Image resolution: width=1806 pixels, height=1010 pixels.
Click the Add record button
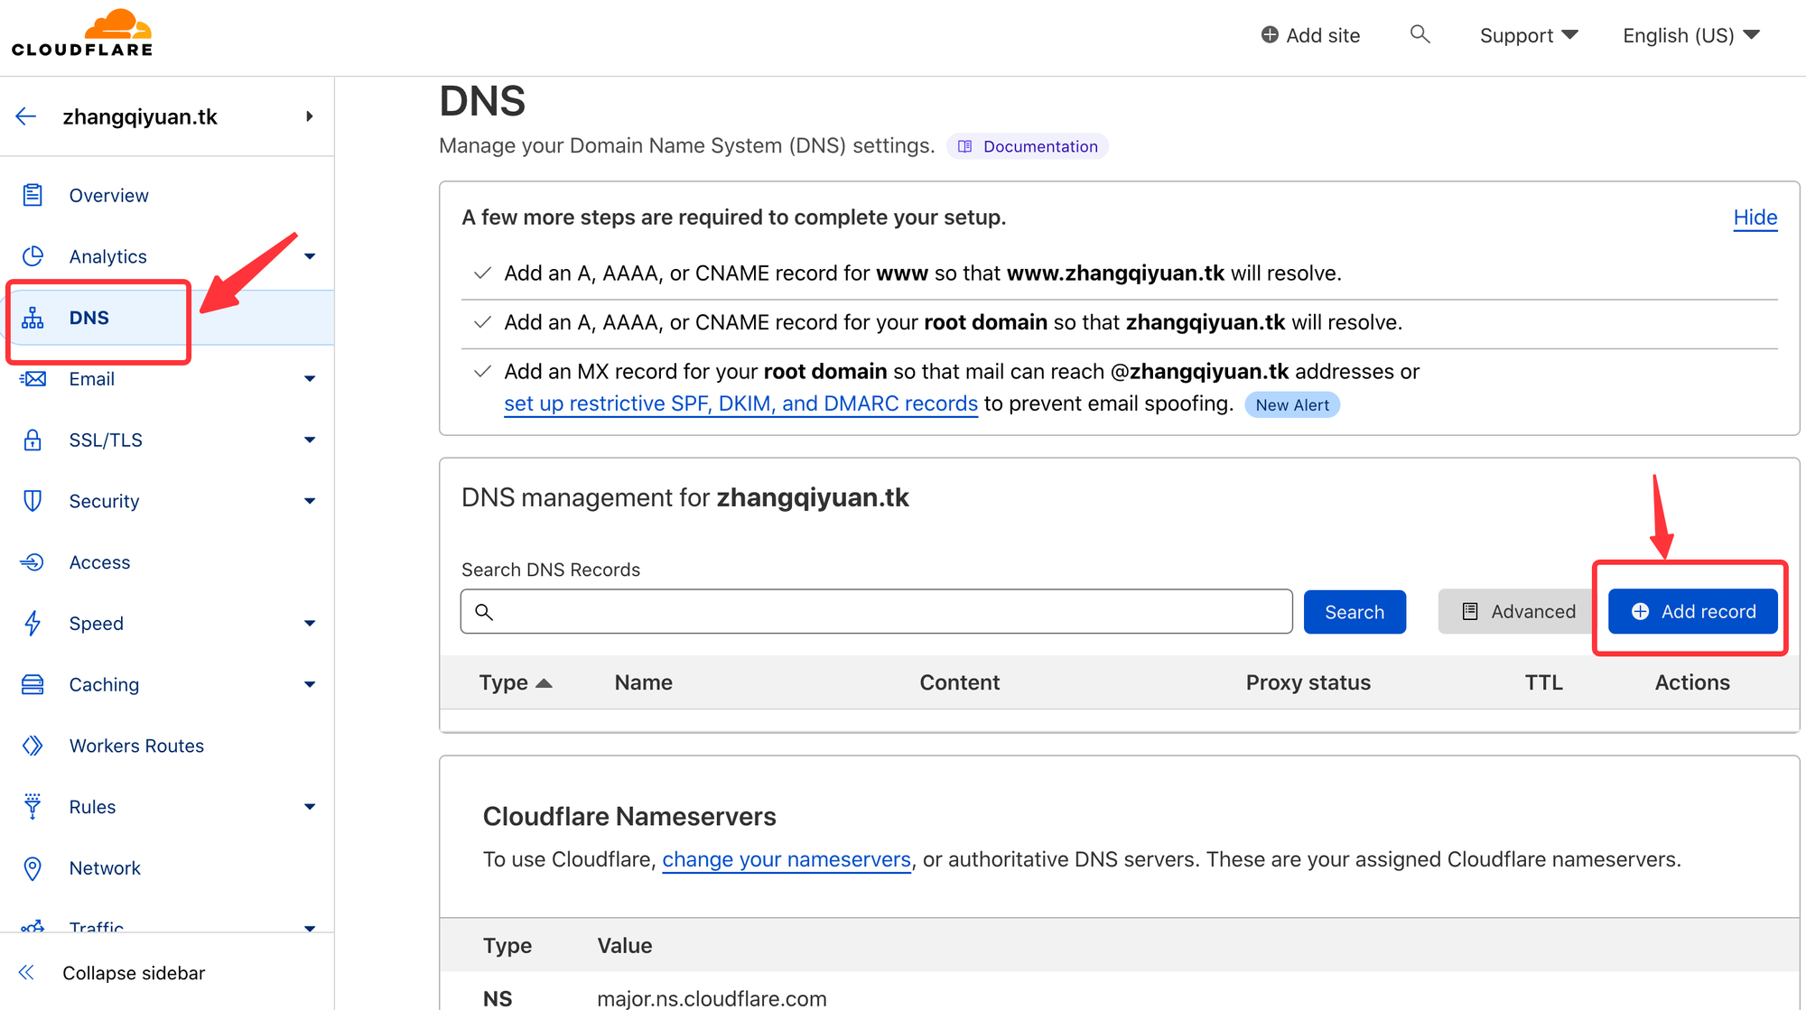(x=1693, y=610)
